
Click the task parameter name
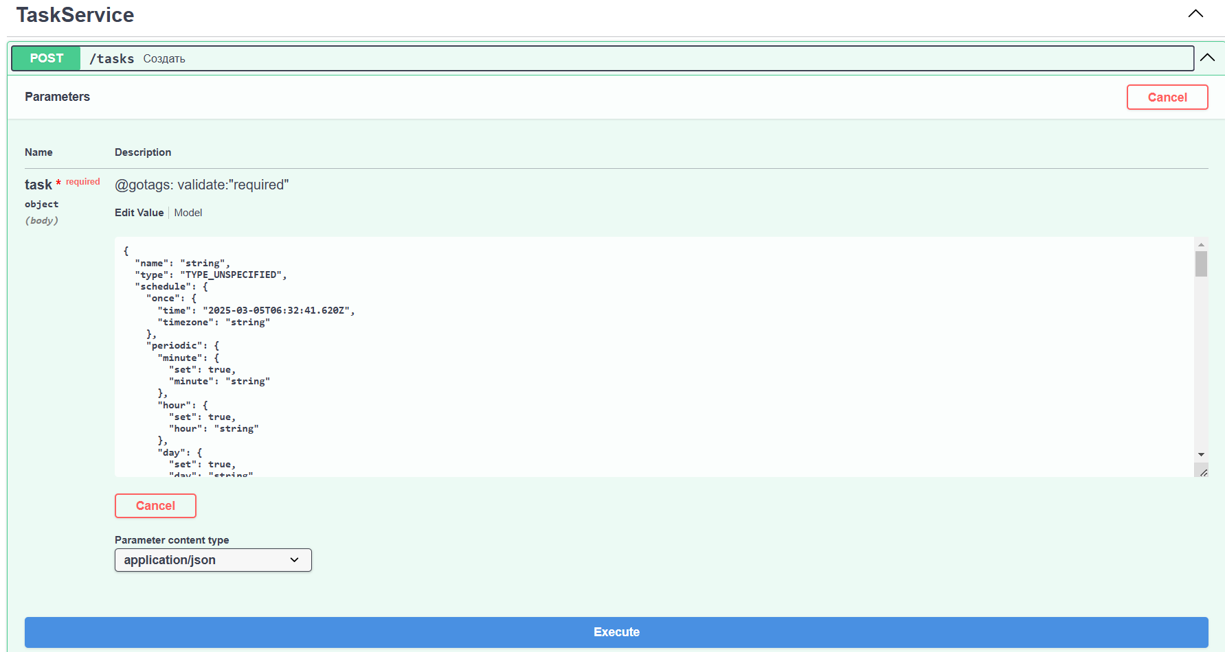coord(38,185)
